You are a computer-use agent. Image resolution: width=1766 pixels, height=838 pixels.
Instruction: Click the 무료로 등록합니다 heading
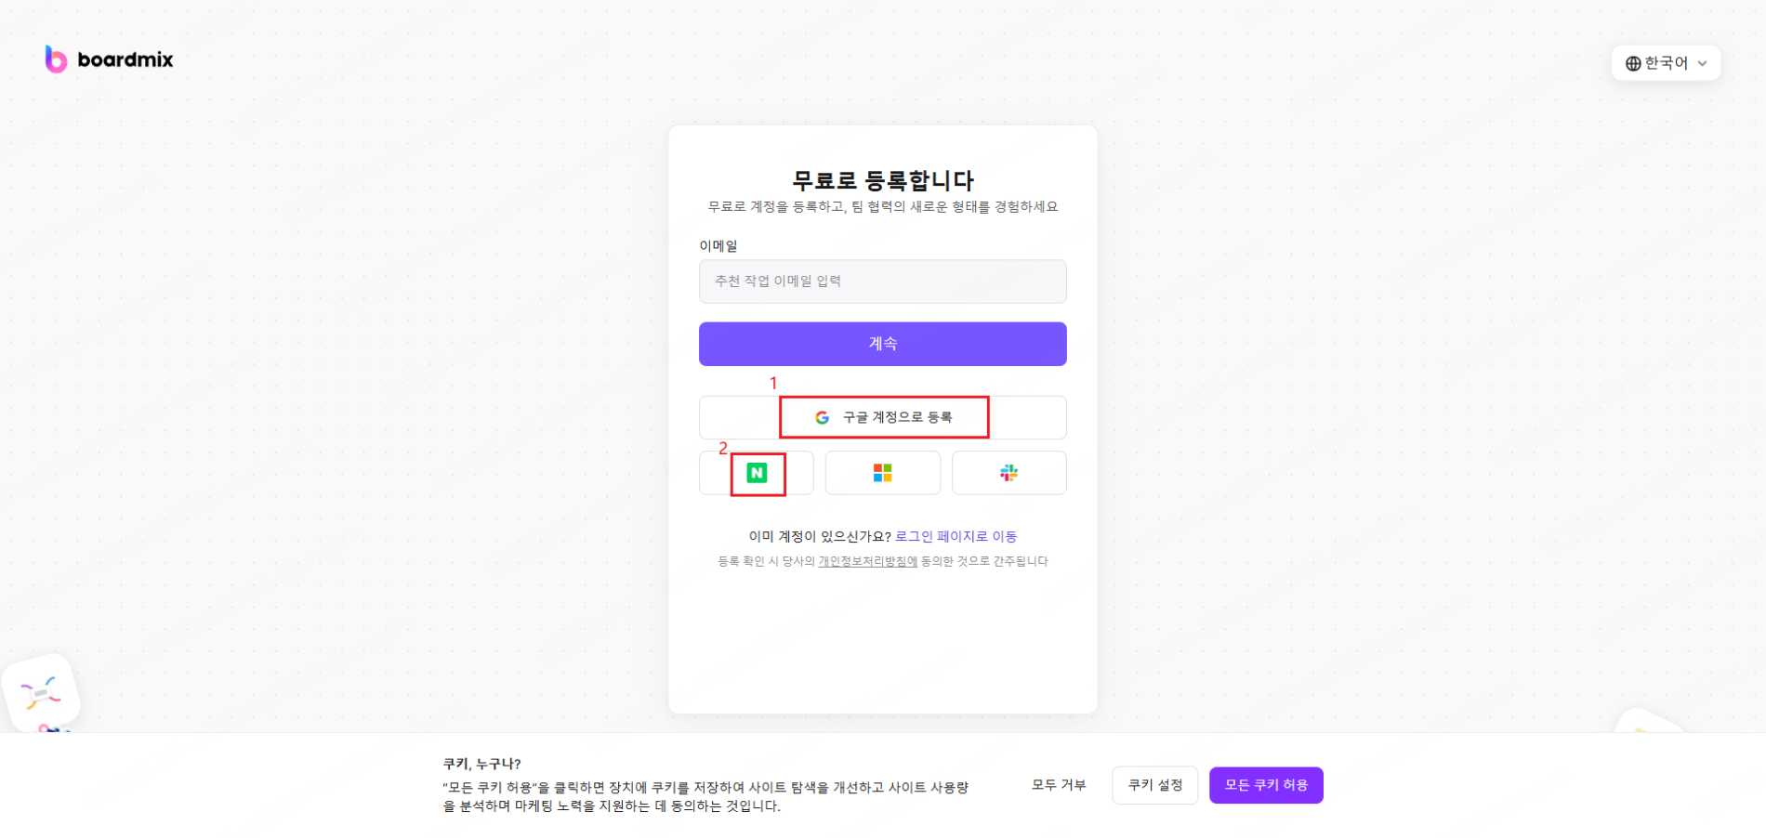(882, 180)
